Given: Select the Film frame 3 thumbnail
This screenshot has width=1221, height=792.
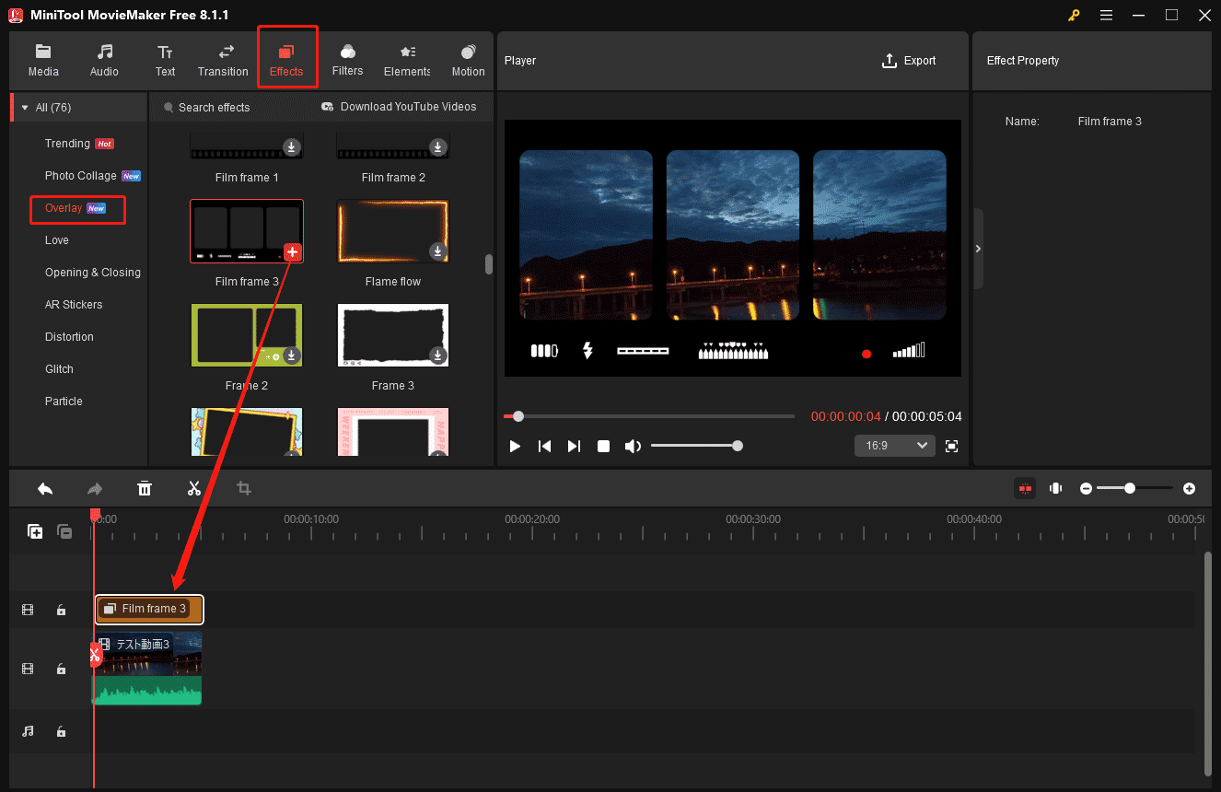Looking at the screenshot, I should click(x=247, y=231).
